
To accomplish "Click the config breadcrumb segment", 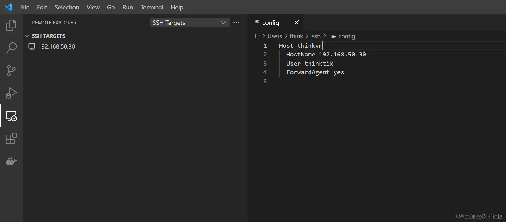I will tap(347, 36).
